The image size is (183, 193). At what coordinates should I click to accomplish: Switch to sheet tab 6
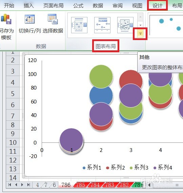point(54,185)
